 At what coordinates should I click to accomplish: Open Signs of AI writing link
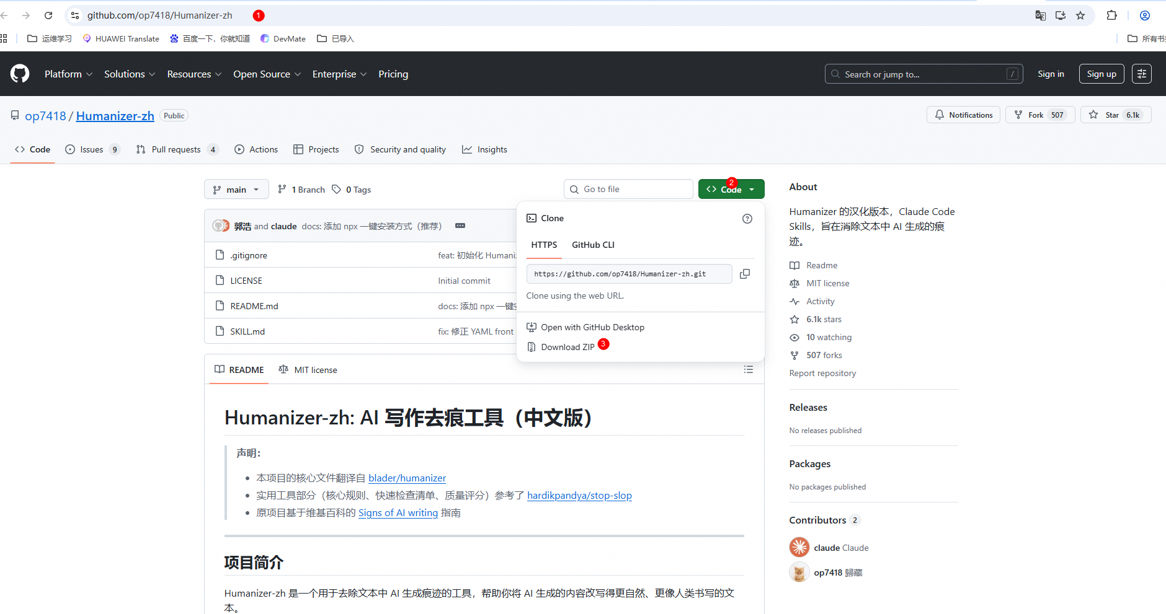[398, 512]
